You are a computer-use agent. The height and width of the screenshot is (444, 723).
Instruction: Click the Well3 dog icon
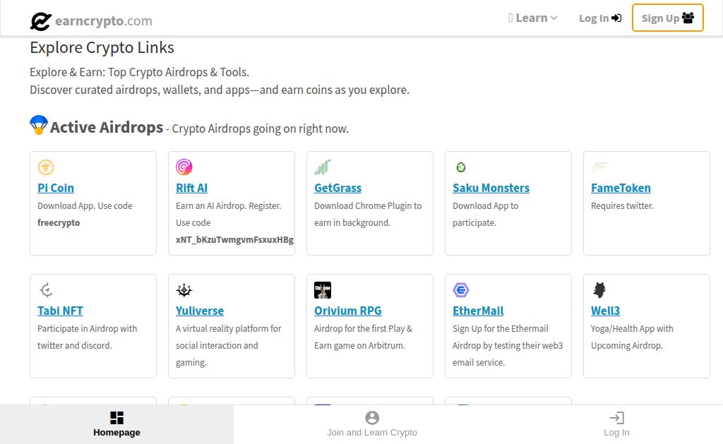tap(599, 290)
